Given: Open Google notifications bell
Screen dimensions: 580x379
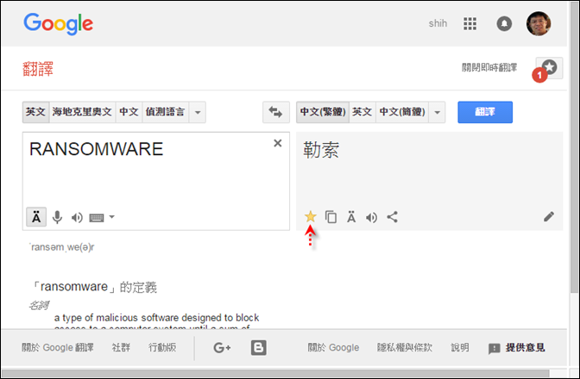Looking at the screenshot, I should [504, 23].
